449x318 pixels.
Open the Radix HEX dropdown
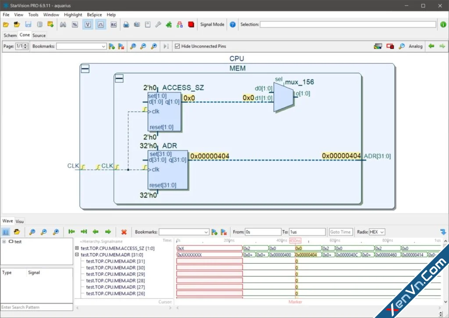coord(377,232)
